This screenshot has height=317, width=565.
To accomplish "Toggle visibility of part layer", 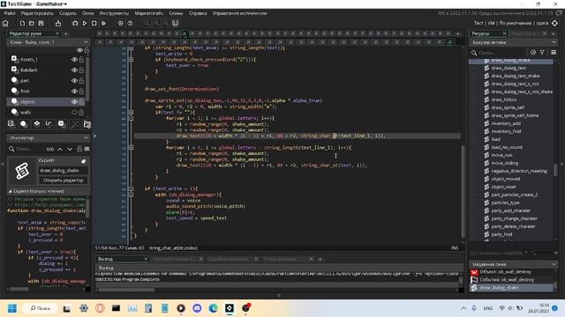I will pyautogui.click(x=74, y=80).
